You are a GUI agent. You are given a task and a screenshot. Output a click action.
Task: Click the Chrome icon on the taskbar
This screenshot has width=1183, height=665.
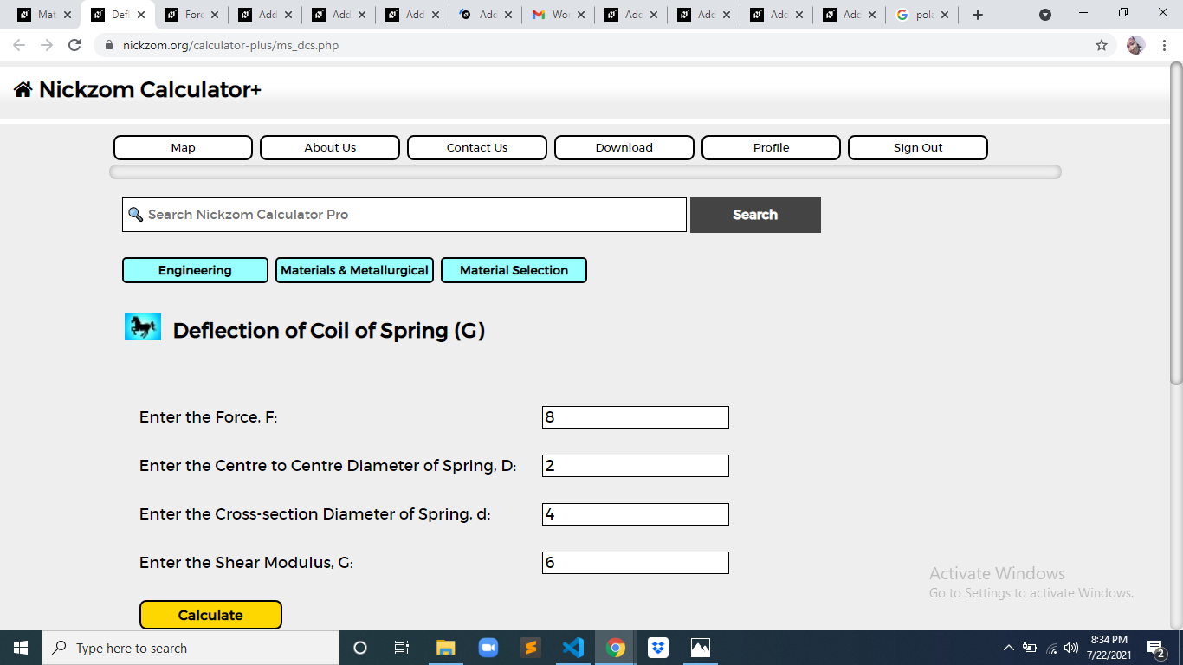616,648
